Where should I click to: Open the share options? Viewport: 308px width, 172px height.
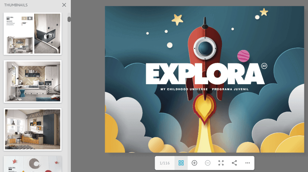[234, 163]
